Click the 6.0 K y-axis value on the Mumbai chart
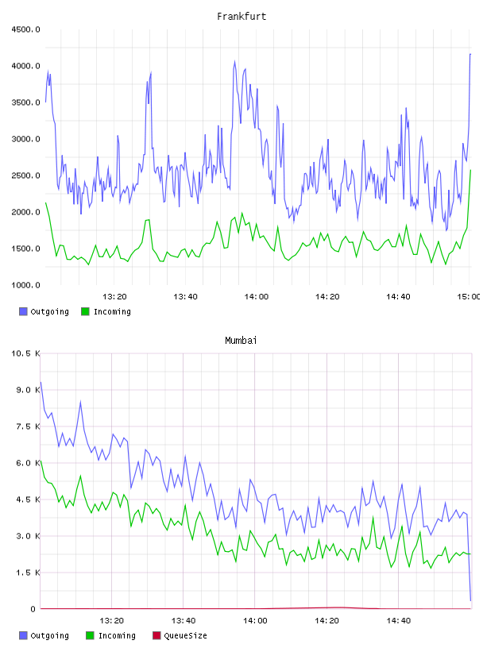The image size is (483, 648). click(x=28, y=463)
